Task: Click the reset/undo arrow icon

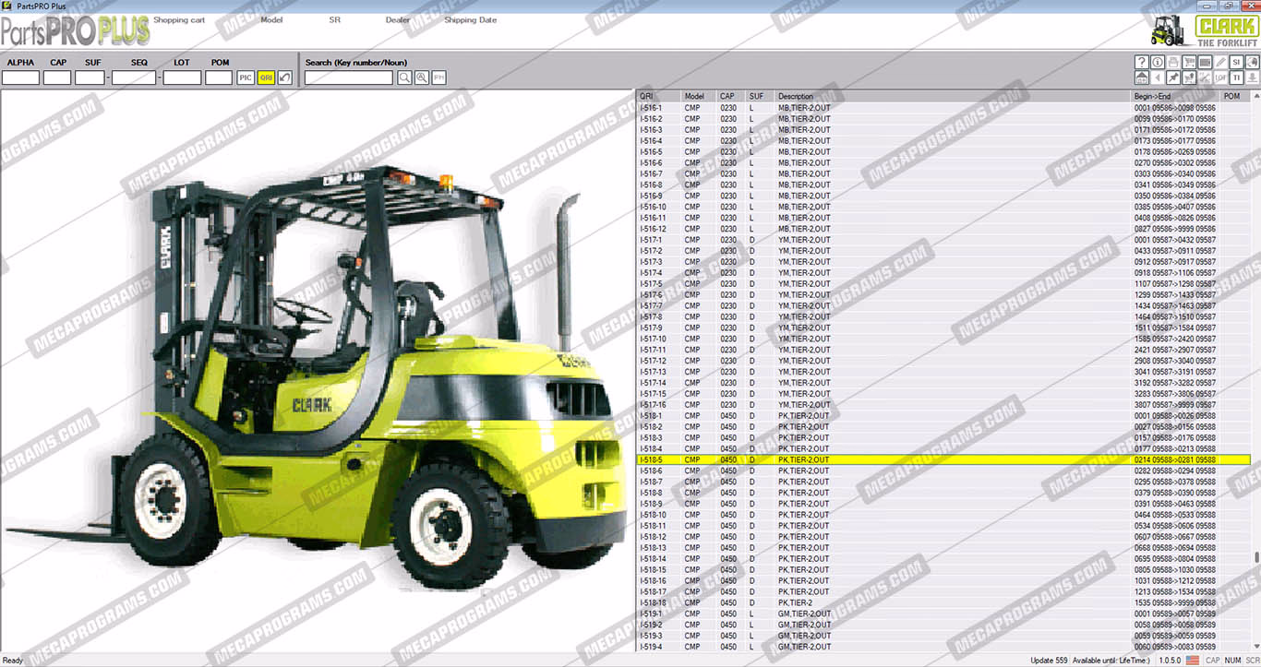Action: (x=285, y=77)
